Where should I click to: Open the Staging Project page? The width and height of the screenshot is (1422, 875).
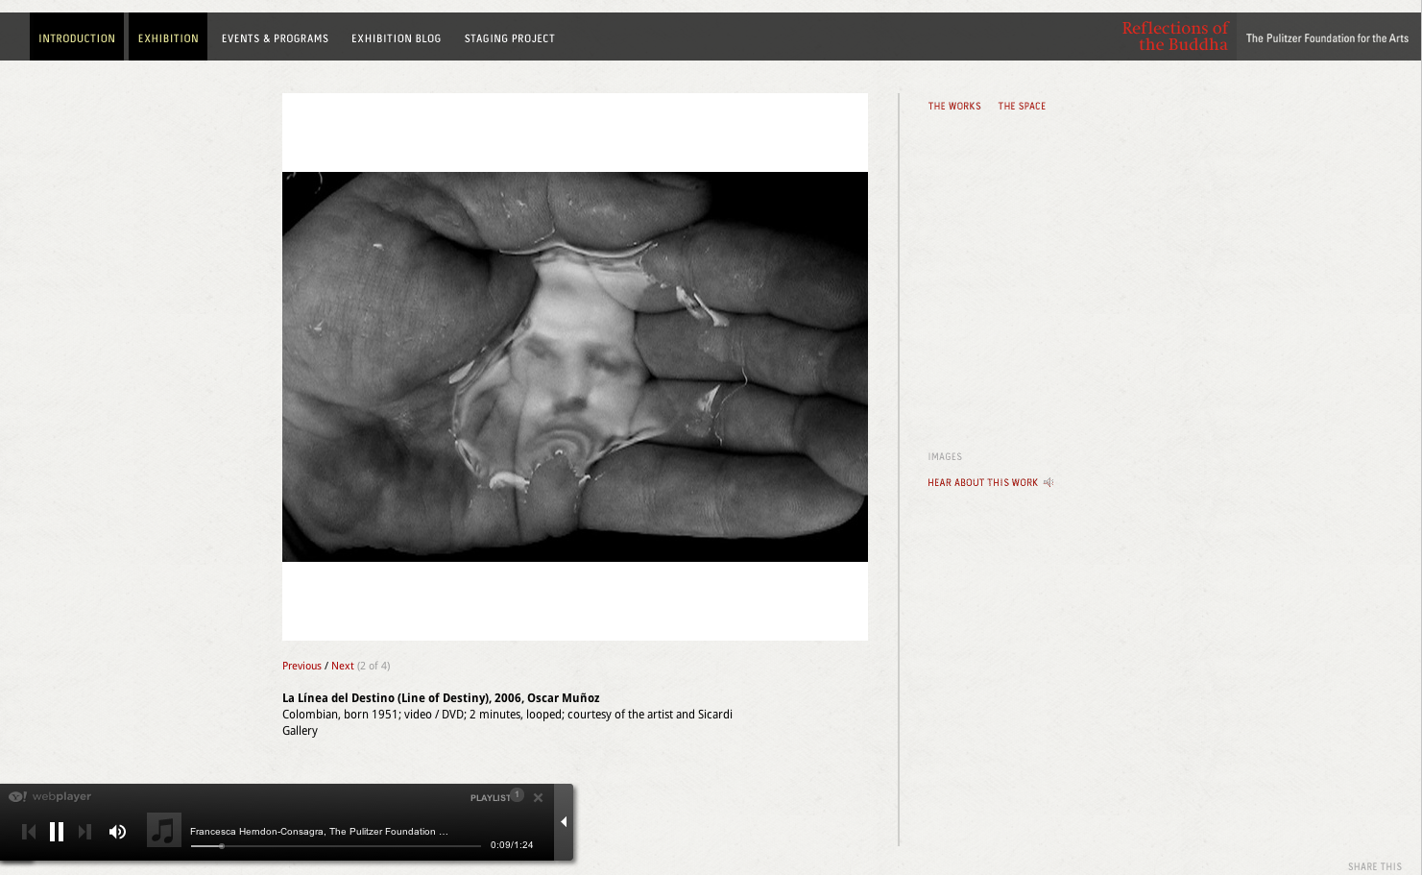[509, 38]
